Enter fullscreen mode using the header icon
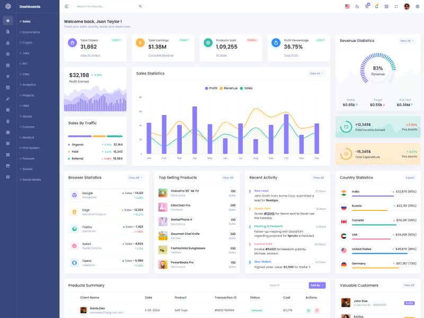Viewport: 424px width, 318px height. coord(396,6)
